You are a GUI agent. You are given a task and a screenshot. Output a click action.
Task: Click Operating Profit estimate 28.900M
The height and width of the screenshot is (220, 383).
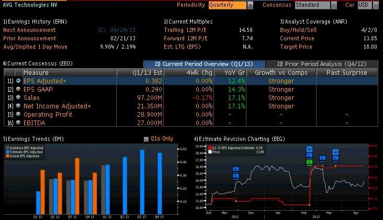(150, 114)
